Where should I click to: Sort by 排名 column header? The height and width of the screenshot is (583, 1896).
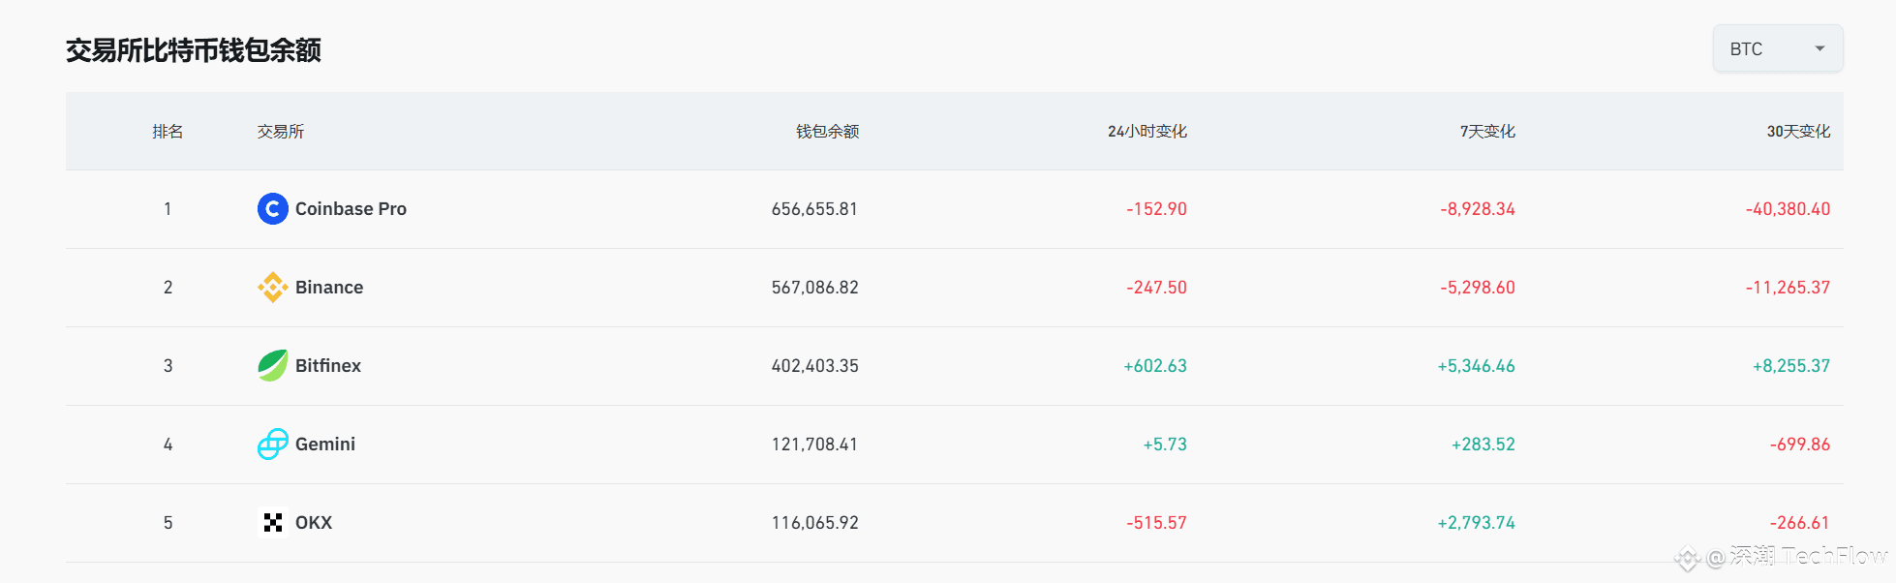pos(168,132)
